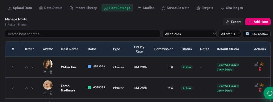This screenshot has width=273, height=102.
Task: Delete host Chloe Tan with red trash icon
Action: click(x=260, y=69)
